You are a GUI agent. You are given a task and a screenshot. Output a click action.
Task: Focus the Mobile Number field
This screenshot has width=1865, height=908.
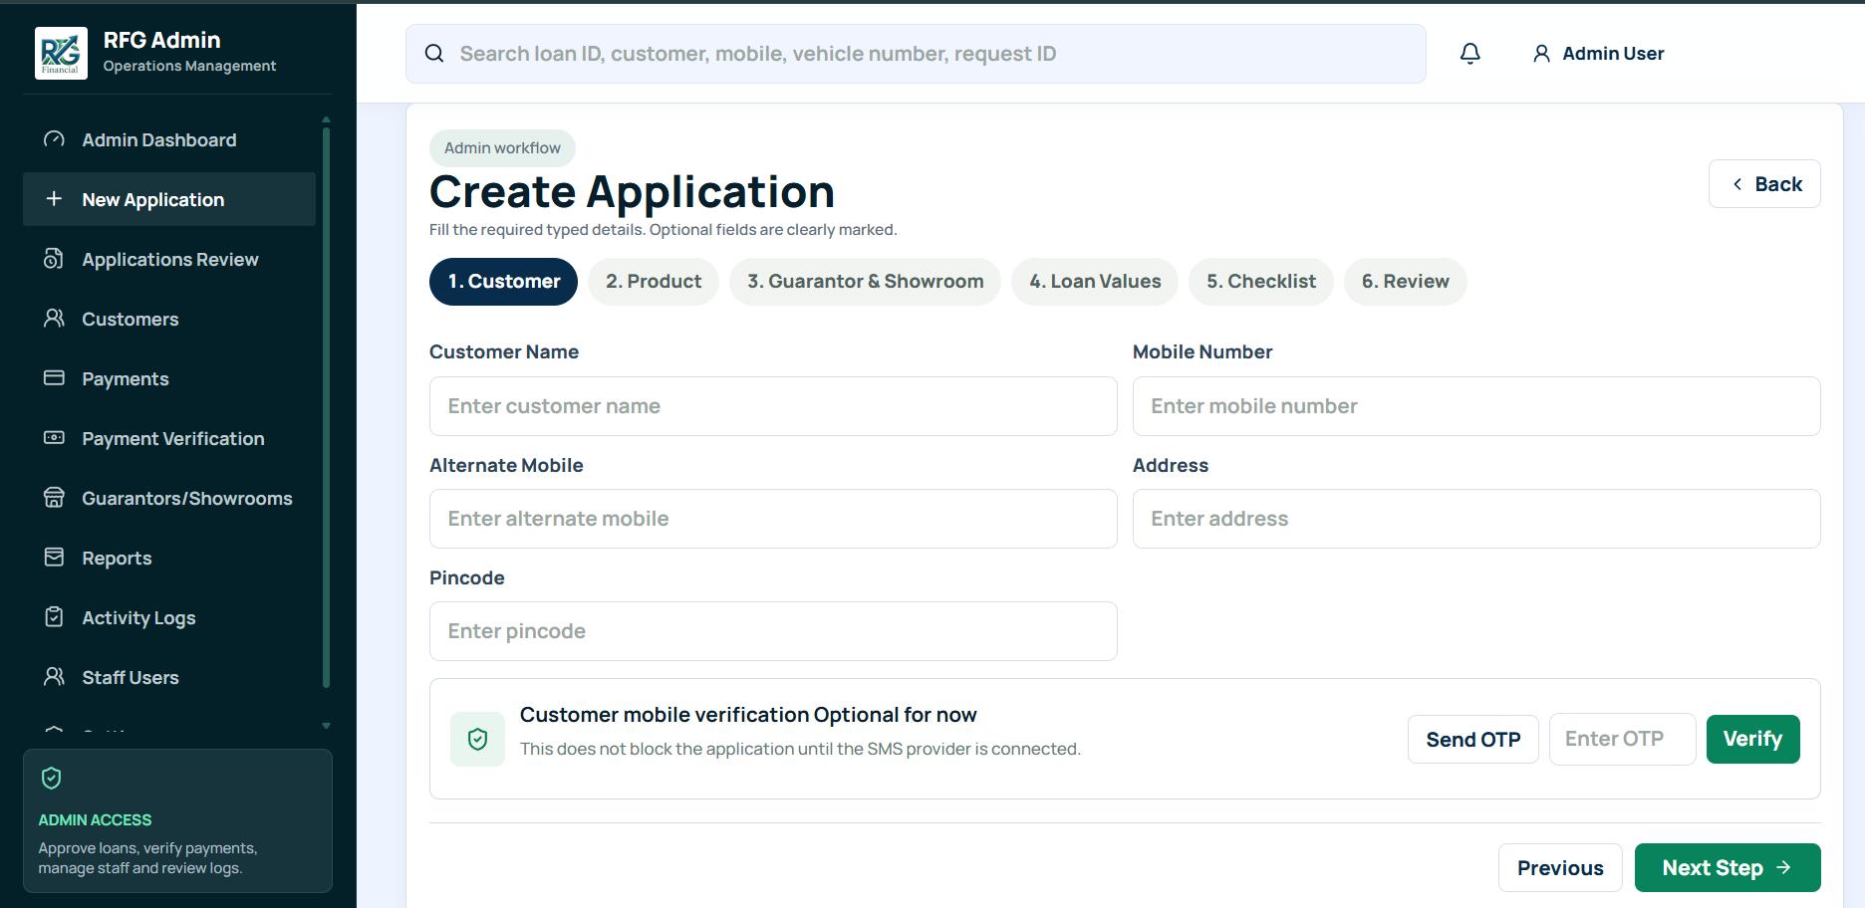pos(1476,406)
